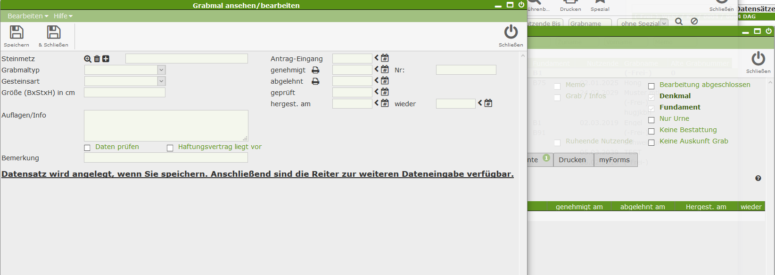Click into the Auflagen/Info text area

[x=166, y=126]
